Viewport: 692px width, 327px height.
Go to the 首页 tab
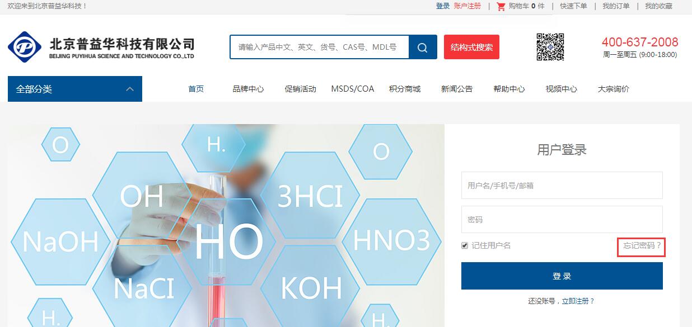[196, 89]
